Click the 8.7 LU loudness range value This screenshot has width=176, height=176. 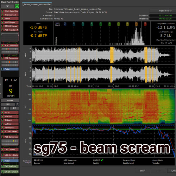point(166,36)
